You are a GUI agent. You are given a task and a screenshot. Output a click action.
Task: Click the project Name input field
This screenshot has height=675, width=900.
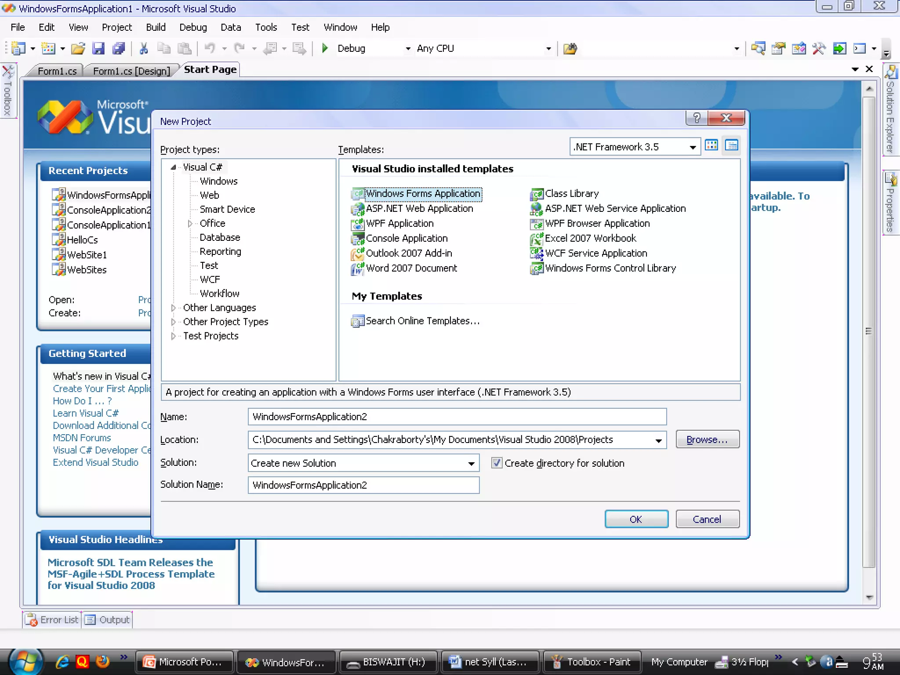pyautogui.click(x=457, y=417)
